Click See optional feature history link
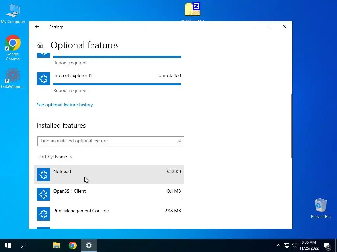 pyautogui.click(x=65, y=105)
